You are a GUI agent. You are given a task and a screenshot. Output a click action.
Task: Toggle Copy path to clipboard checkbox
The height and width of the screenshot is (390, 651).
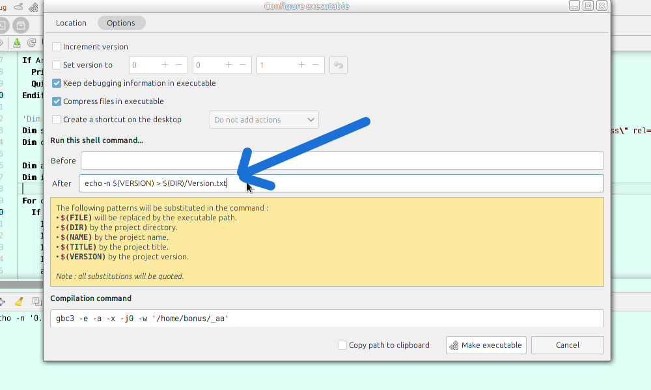342,345
